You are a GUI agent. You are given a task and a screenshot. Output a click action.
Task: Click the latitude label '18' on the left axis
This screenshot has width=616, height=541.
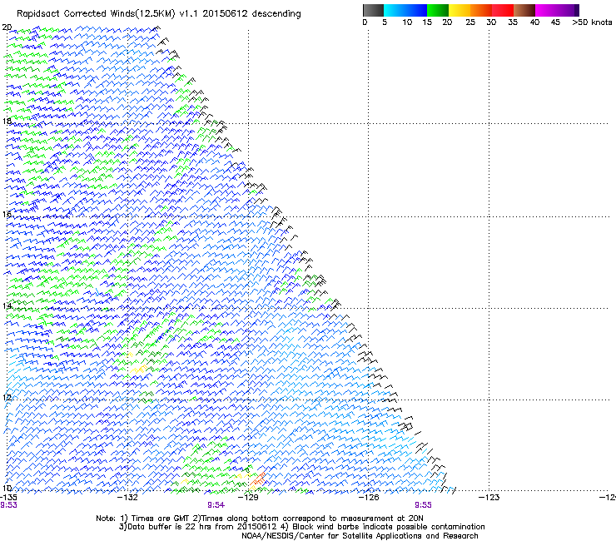tap(7, 121)
